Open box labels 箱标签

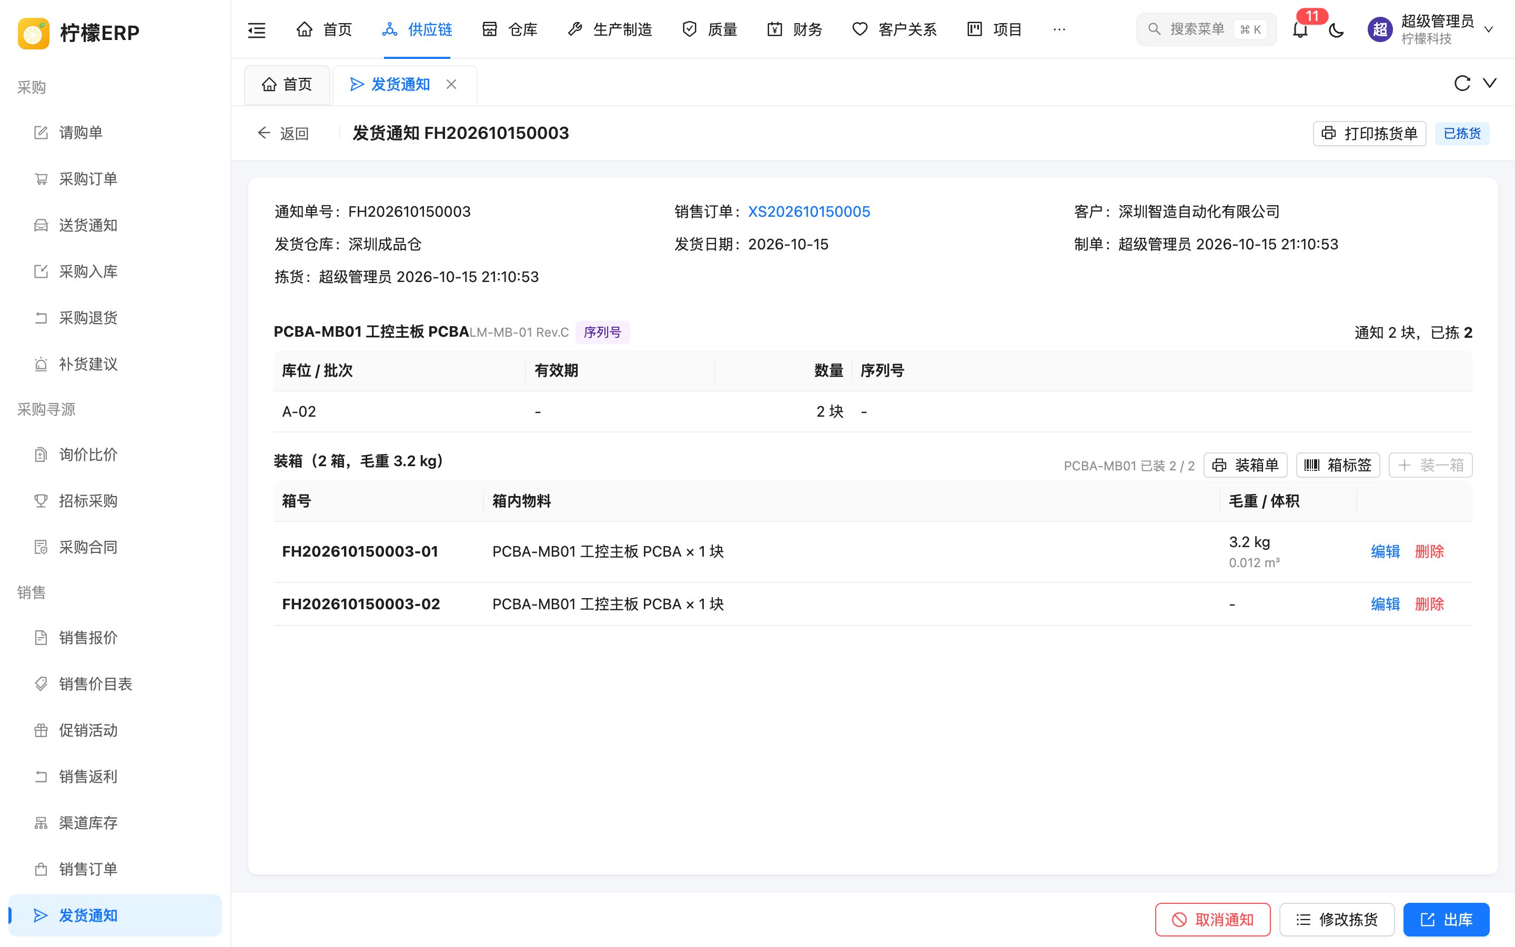pos(1337,466)
